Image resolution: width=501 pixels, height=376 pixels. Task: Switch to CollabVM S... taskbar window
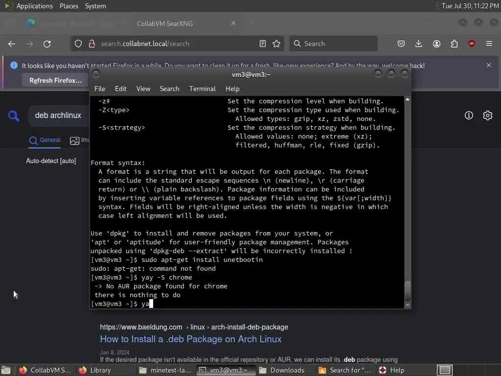point(45,370)
